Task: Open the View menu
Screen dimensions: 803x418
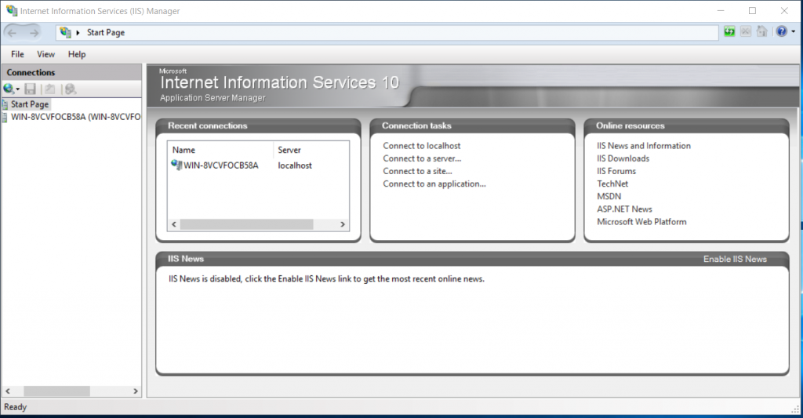Action: point(45,54)
